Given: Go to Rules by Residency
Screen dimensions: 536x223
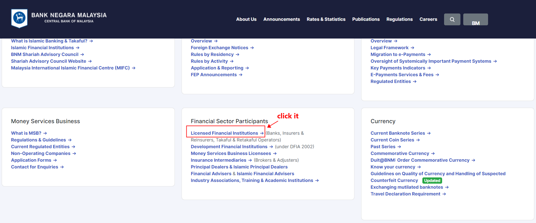Looking at the screenshot, I should click(x=215, y=55).
